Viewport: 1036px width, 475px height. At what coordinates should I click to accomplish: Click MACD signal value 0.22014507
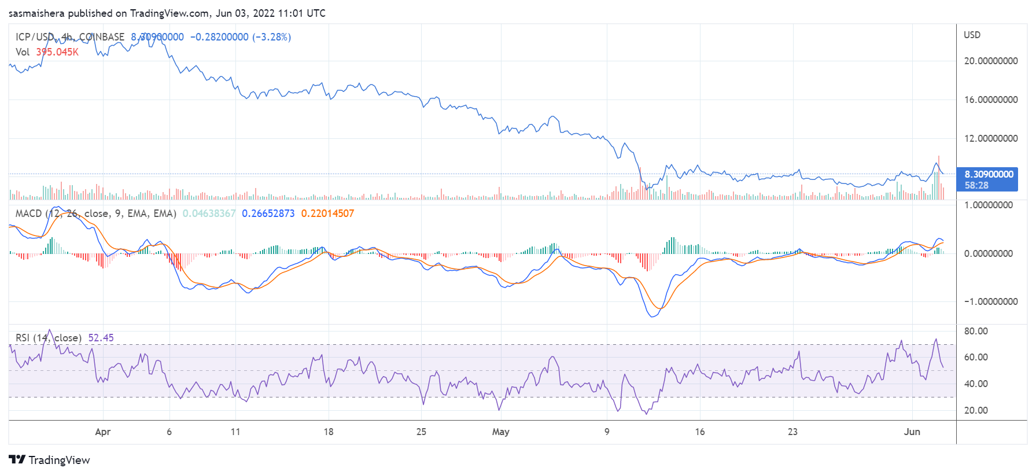(x=327, y=213)
